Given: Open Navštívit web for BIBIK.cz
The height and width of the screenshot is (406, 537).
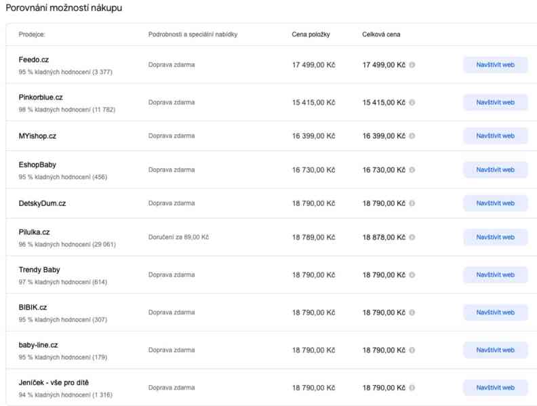Looking at the screenshot, I should pos(495,312).
